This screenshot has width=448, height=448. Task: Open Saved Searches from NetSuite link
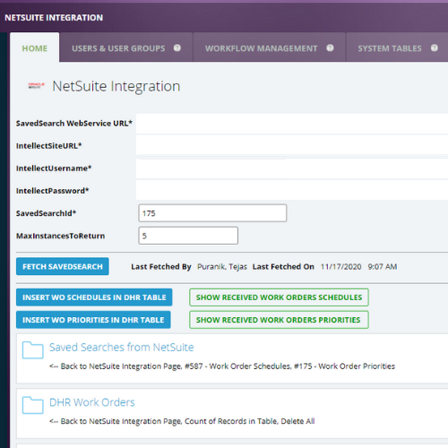(122, 348)
